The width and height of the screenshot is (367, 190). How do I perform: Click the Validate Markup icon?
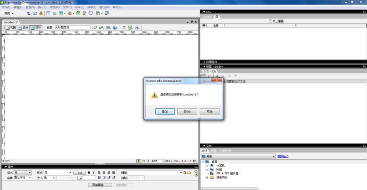[101, 27]
